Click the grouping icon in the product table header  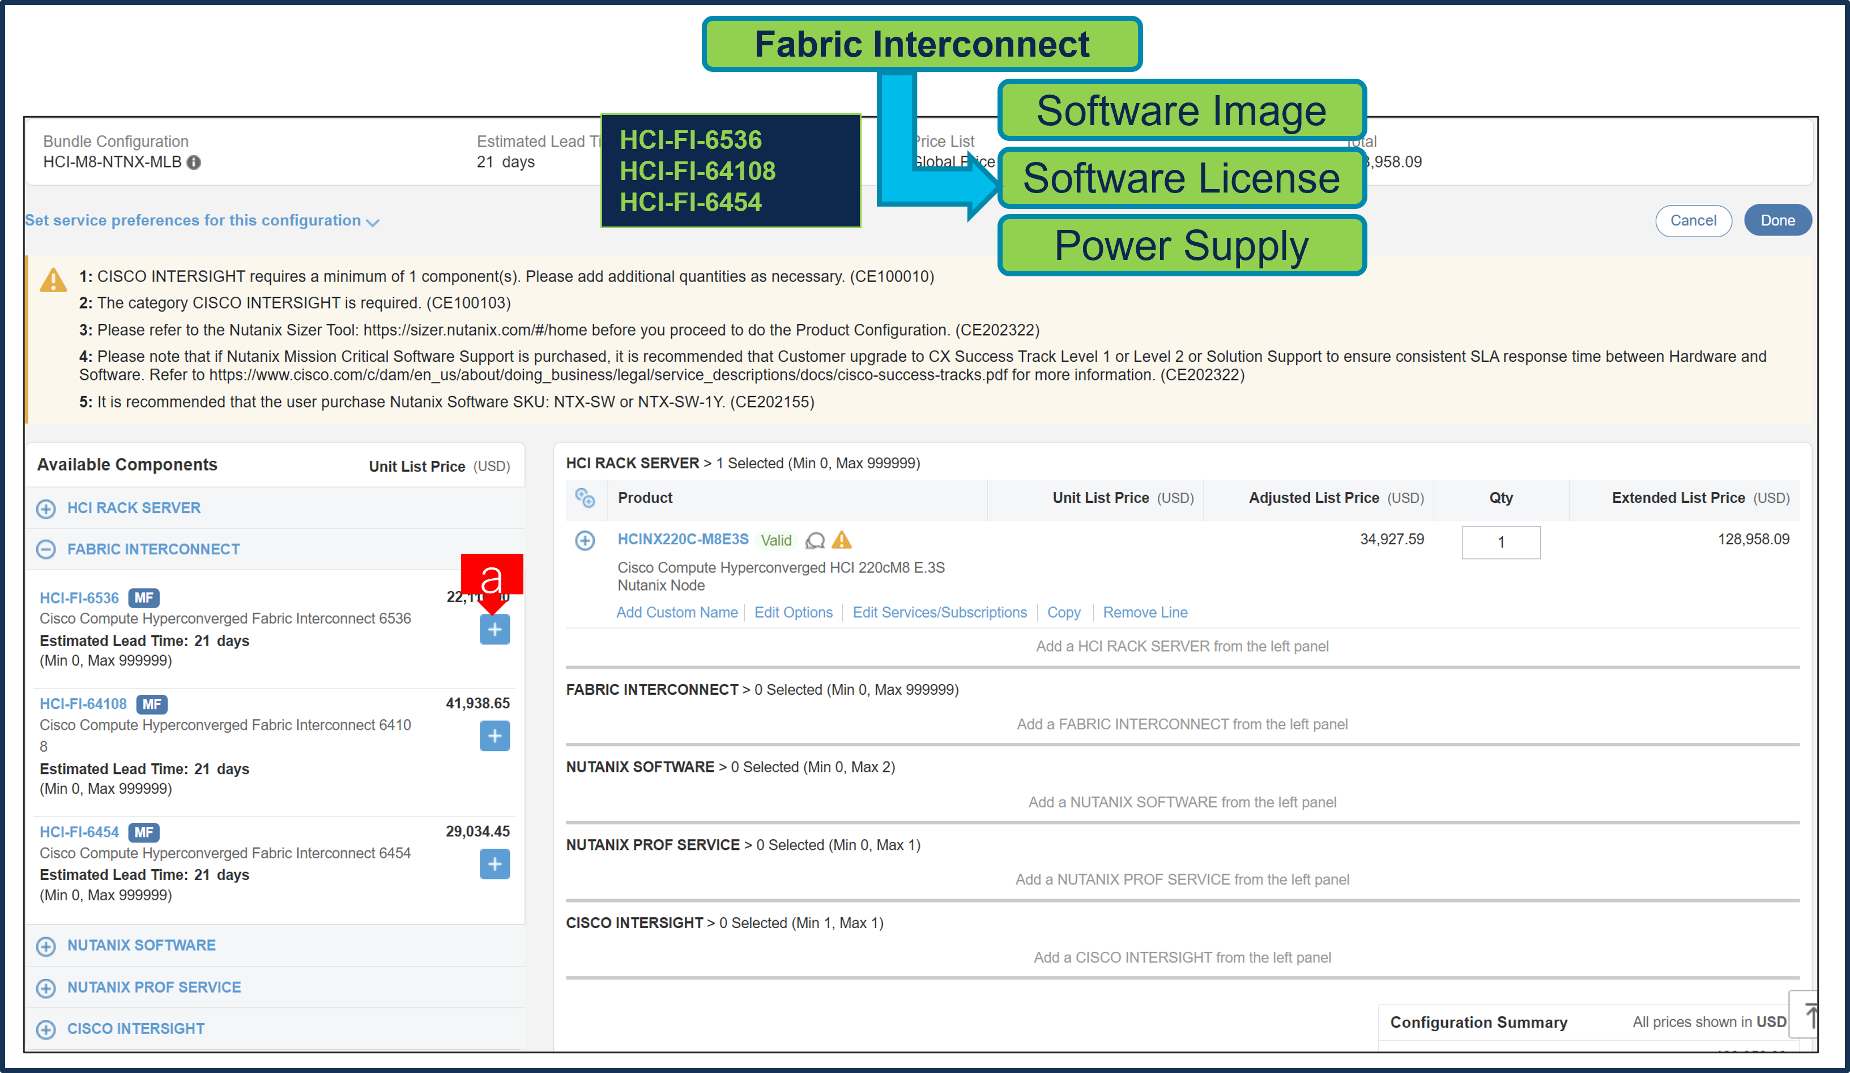[585, 498]
